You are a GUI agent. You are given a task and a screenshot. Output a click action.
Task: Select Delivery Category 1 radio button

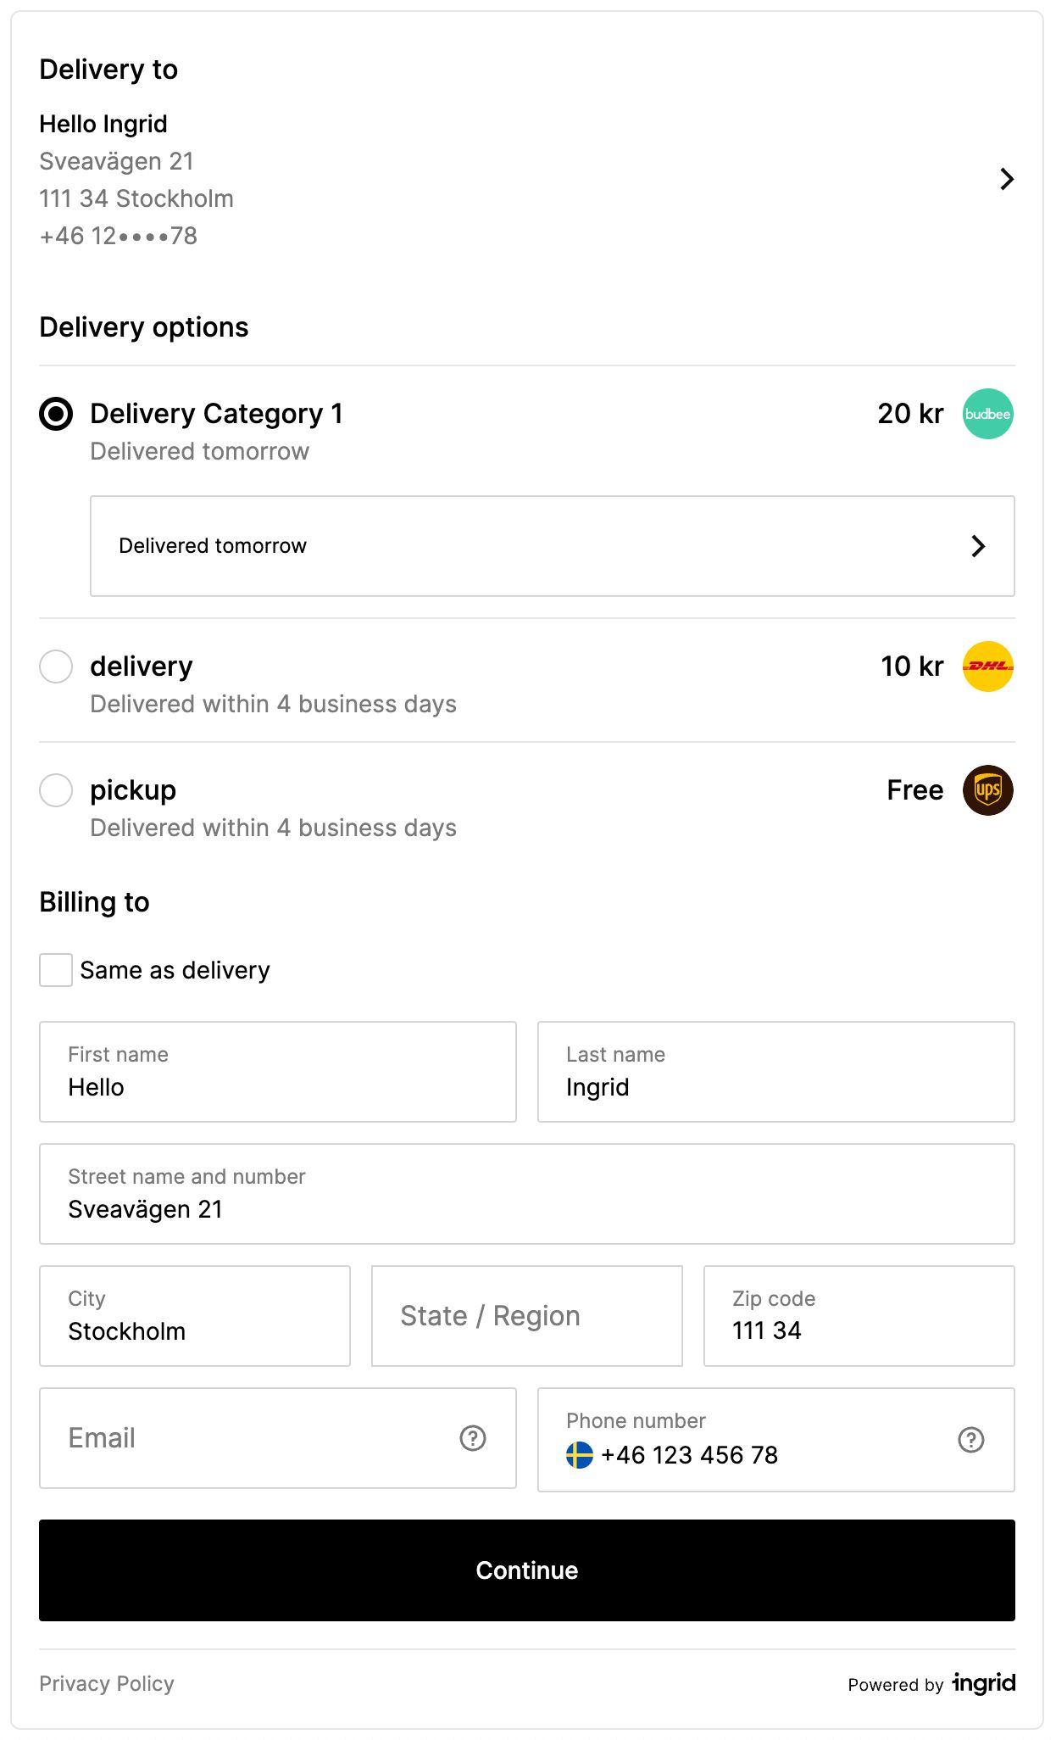56,414
